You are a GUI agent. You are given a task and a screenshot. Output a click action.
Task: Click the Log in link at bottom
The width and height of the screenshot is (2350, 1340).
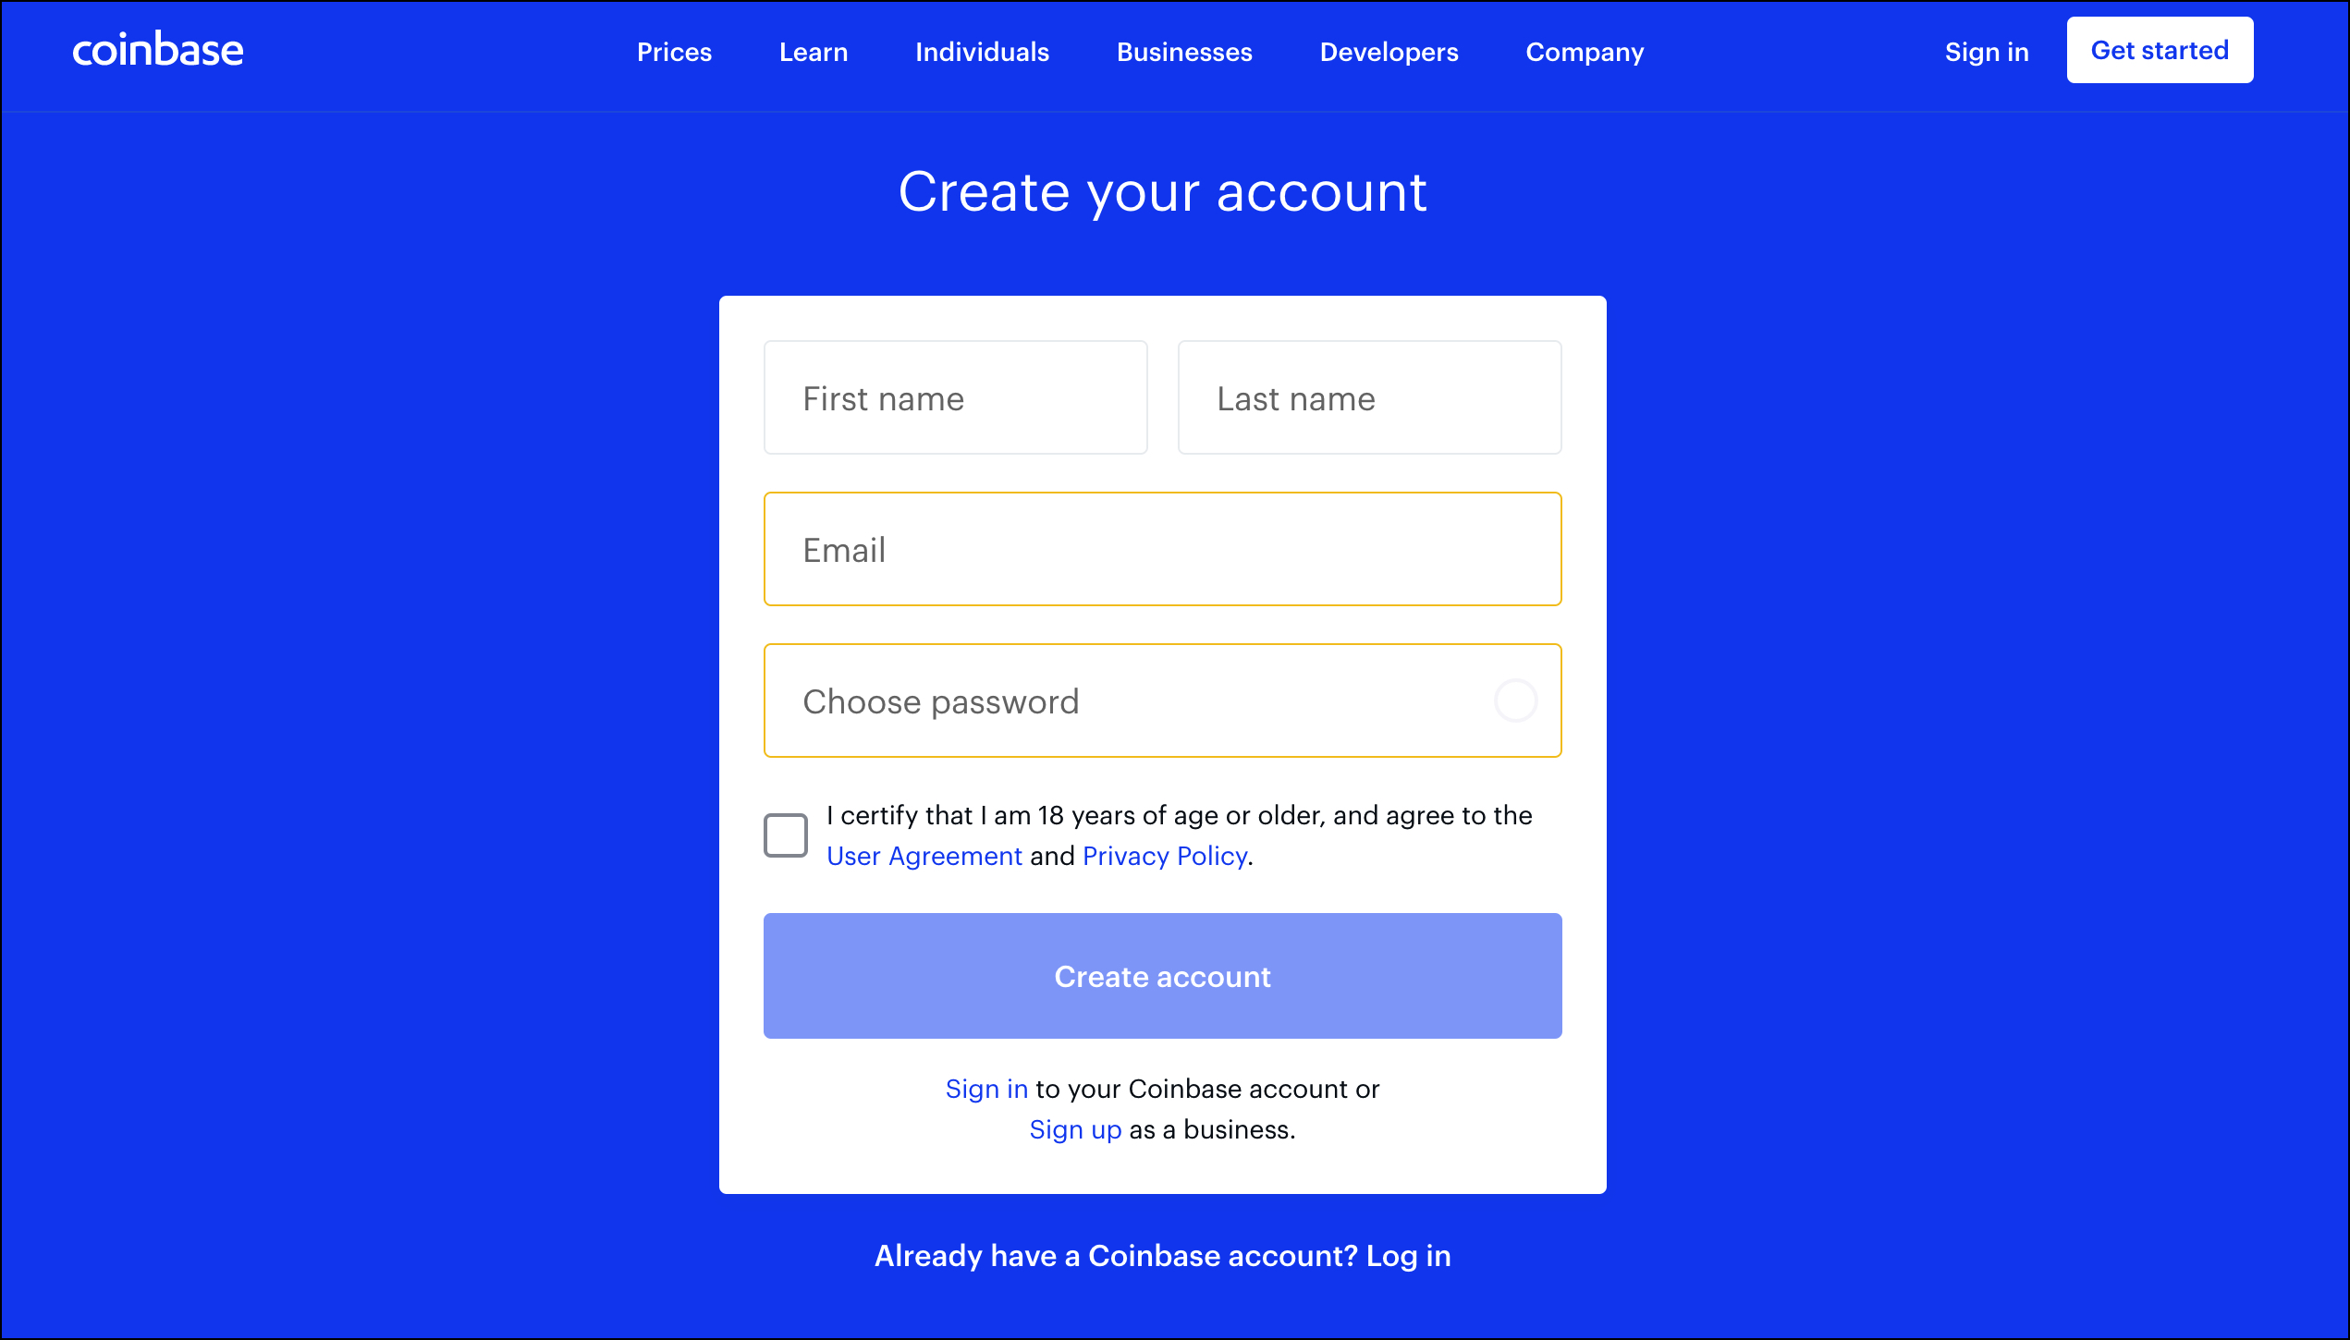pos(1409,1256)
